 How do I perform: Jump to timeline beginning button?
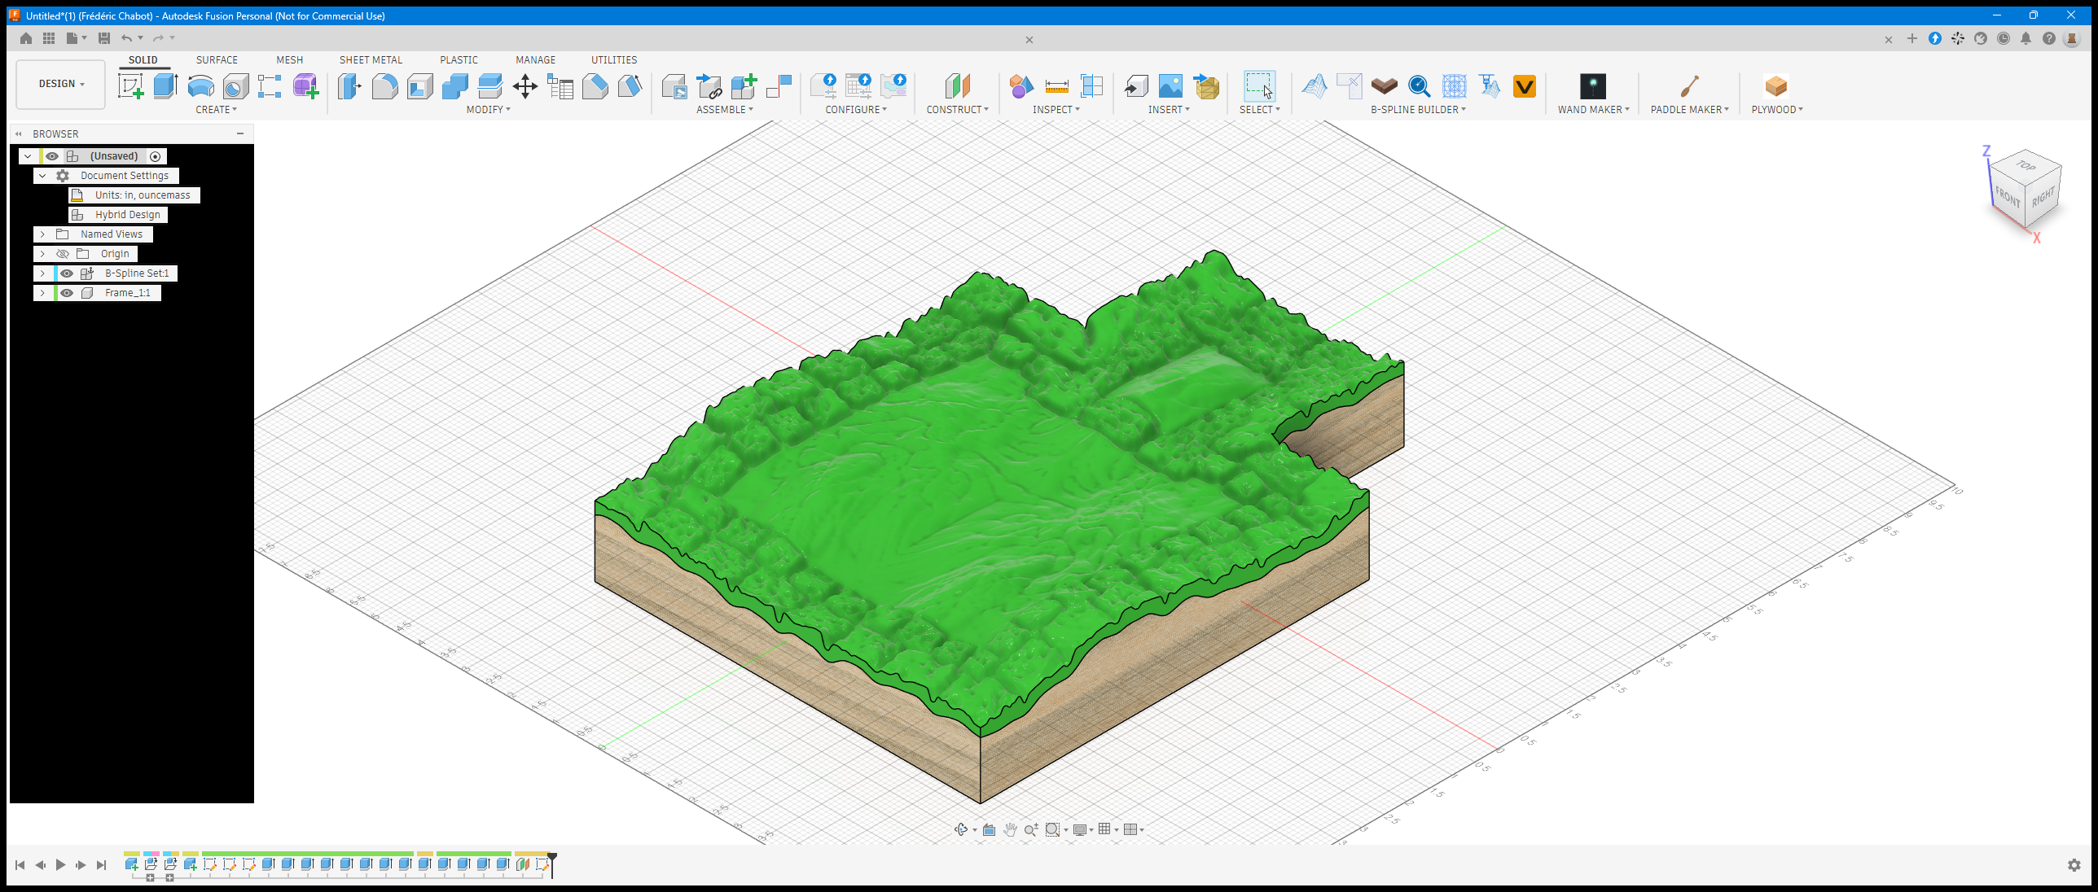point(20,865)
